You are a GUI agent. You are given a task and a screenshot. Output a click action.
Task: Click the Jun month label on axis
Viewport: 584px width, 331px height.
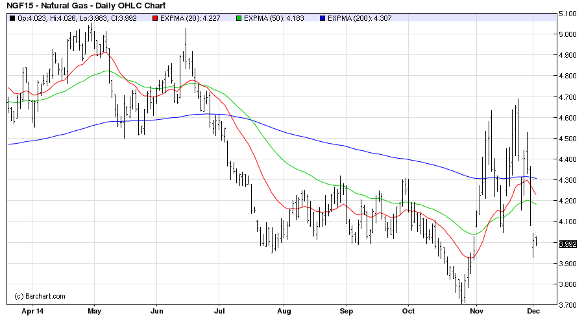(x=156, y=310)
